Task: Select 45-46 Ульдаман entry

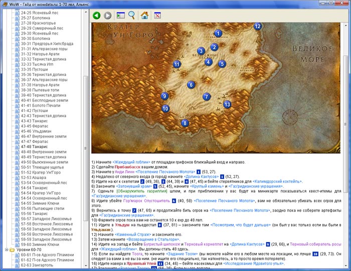Action: pyautogui.click(x=36, y=131)
